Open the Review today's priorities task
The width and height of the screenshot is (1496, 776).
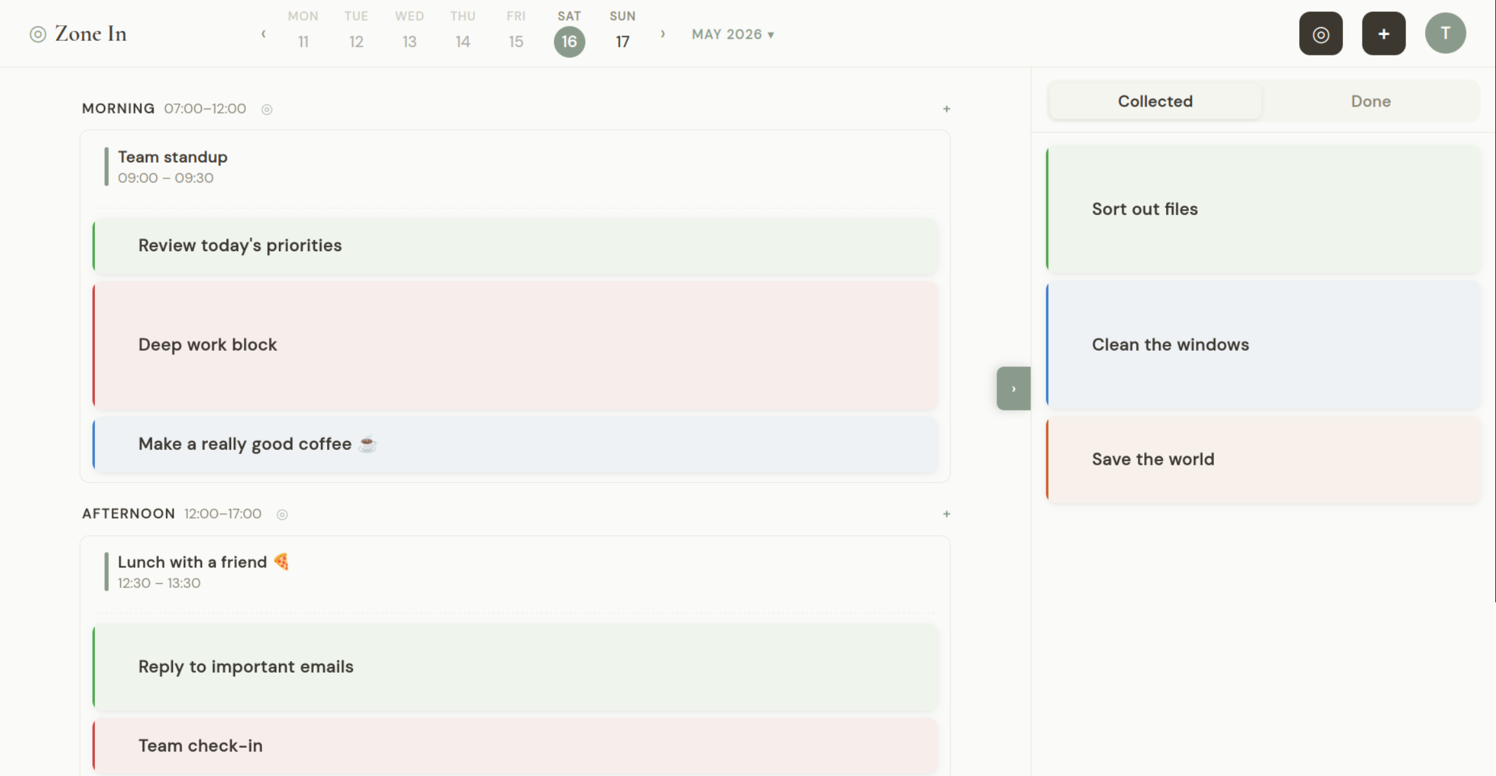(515, 246)
